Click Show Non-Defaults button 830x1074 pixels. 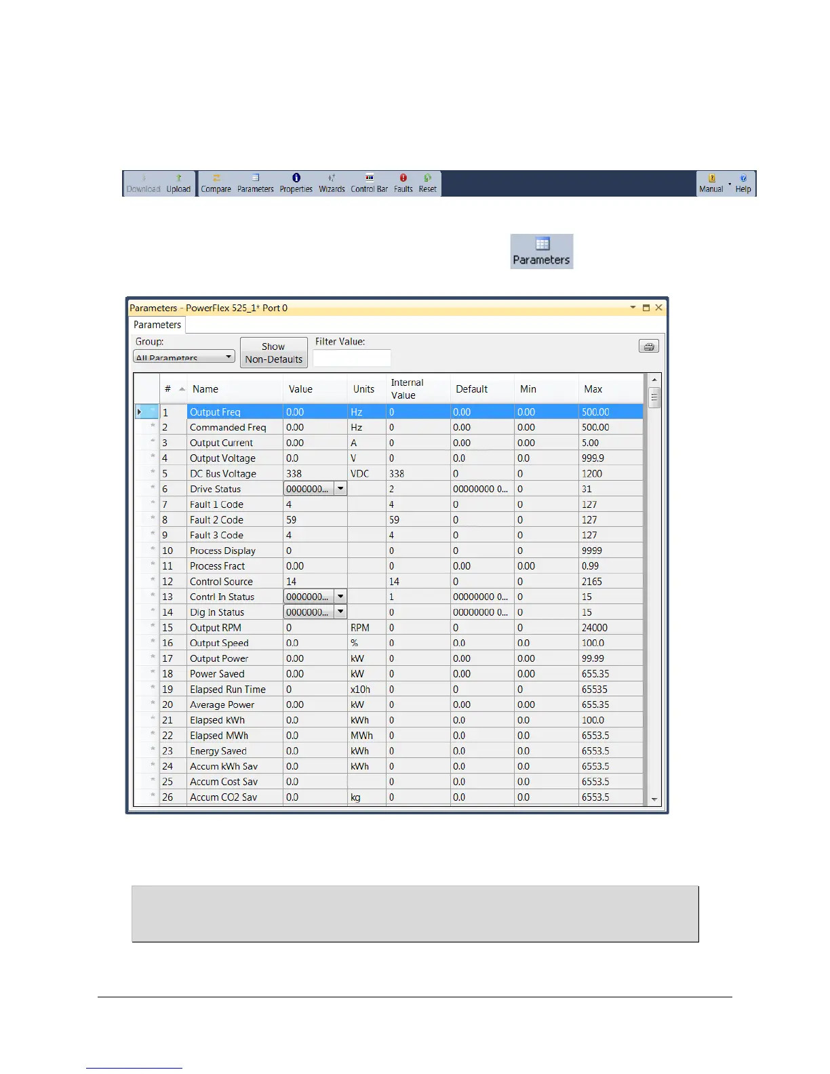[x=274, y=353]
